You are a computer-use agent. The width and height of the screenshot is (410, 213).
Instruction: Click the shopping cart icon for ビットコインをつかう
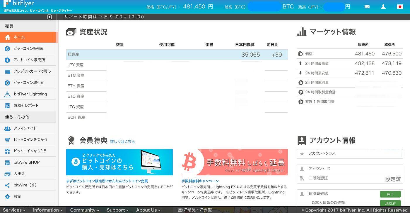pyautogui.click(x=8, y=139)
